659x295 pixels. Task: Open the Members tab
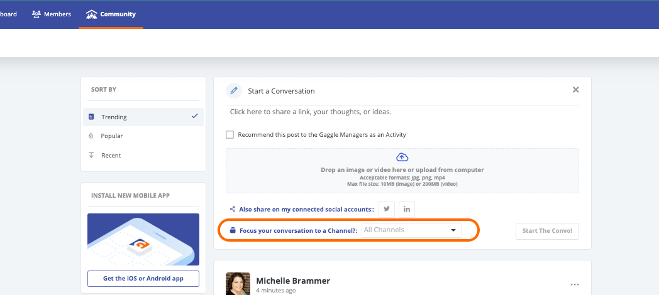point(52,14)
